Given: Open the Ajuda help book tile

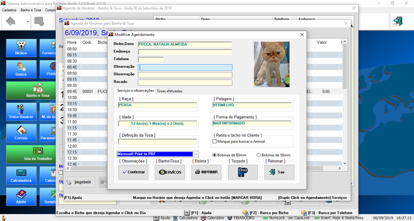Looking at the screenshot, I should point(21,197).
